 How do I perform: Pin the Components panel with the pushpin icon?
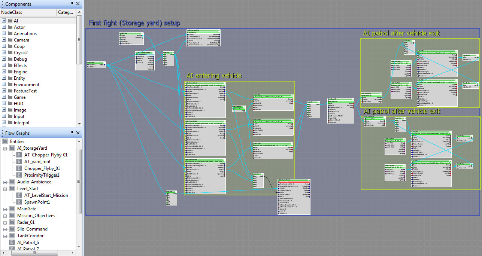pos(72,4)
